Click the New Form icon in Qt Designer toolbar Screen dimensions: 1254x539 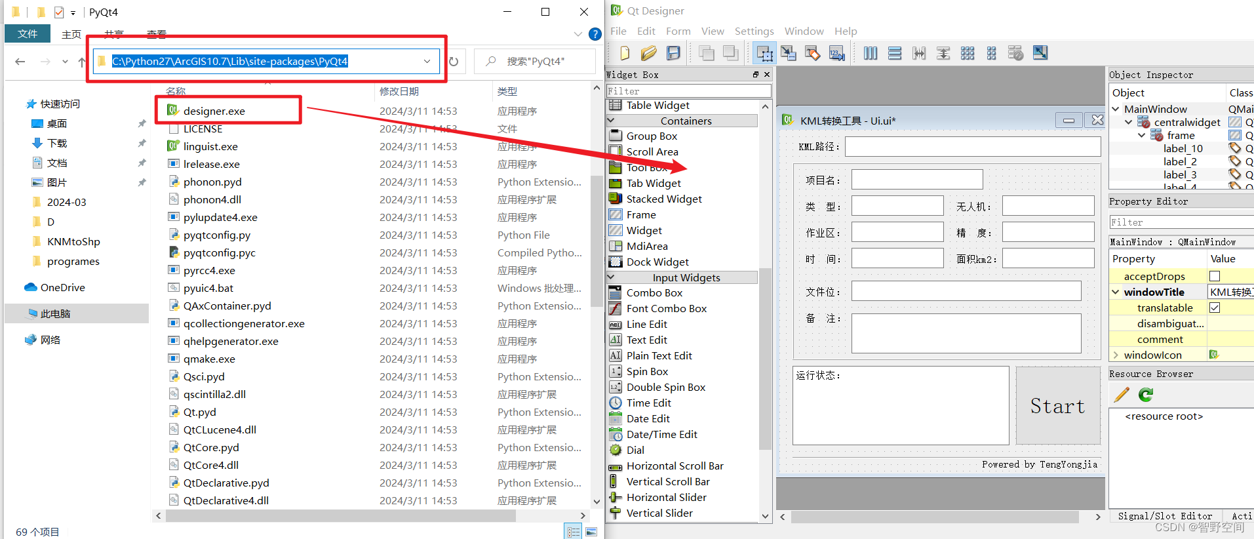click(x=625, y=53)
